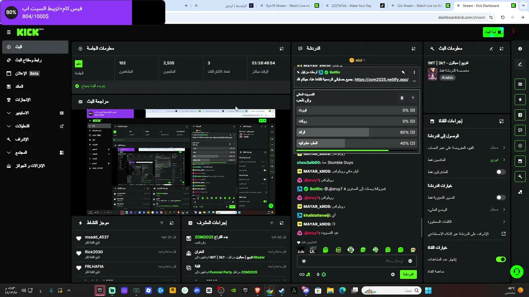The height and width of the screenshot is (297, 529).
Task: Toggle subscribers-only chat (المشتركون فقط)
Action: [500, 172]
